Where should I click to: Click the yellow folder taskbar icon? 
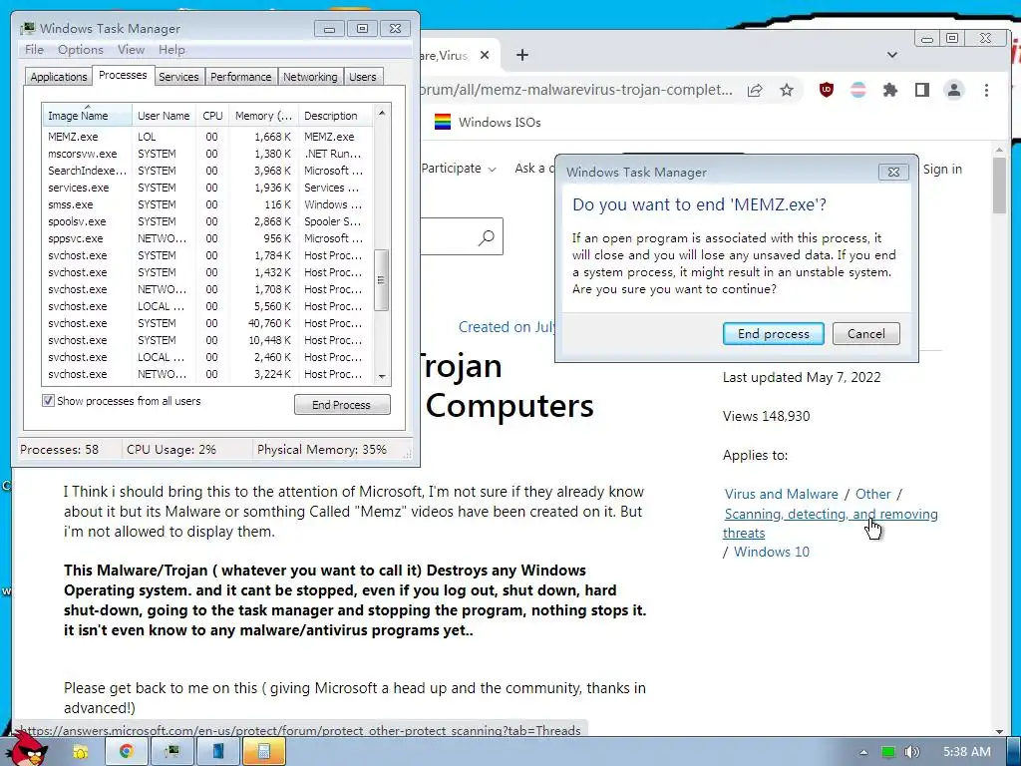(x=80, y=752)
